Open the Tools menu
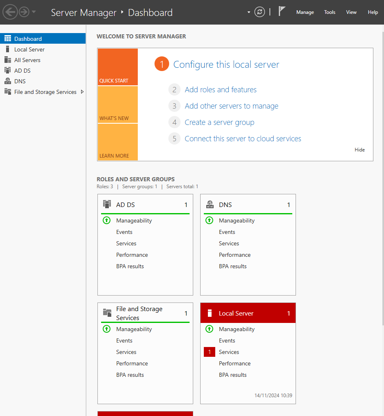This screenshot has height=416, width=384. point(330,12)
